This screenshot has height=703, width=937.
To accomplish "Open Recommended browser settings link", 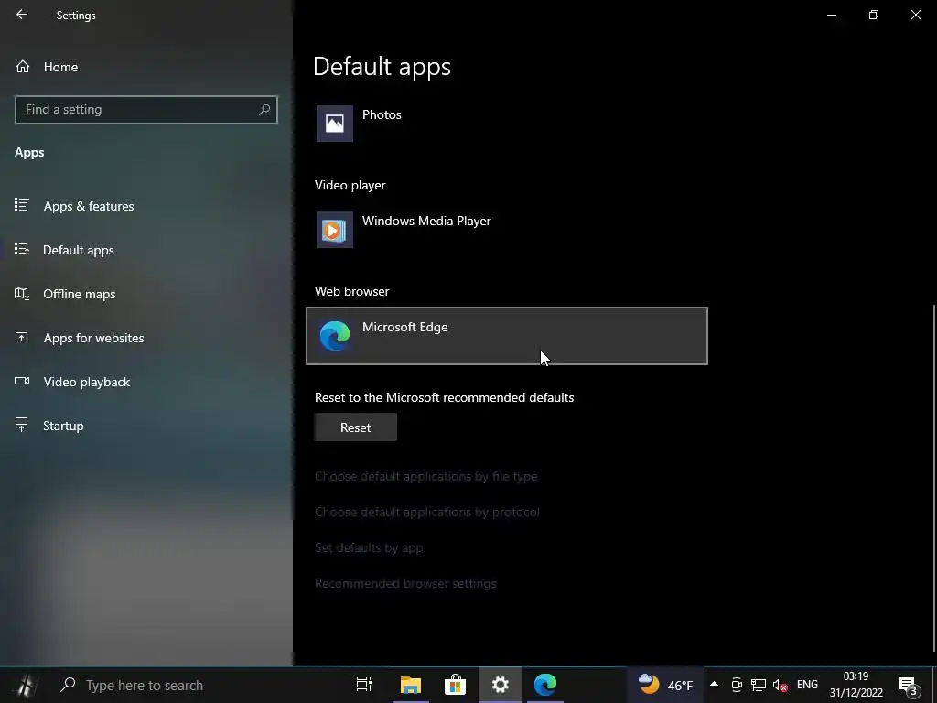I will pos(405,583).
